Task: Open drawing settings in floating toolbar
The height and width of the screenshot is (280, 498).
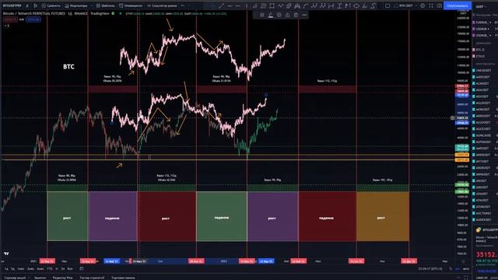Action: point(279,15)
